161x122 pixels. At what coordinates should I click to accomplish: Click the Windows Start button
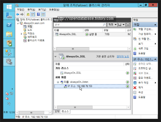tap(9, 7)
